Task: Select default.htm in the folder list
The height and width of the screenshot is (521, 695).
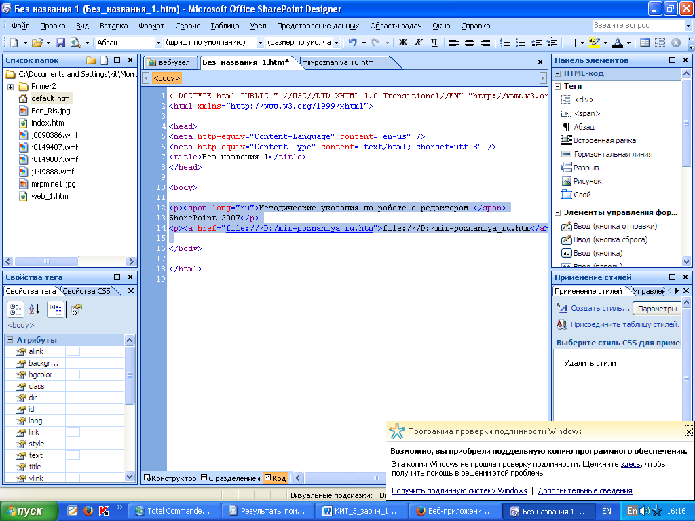Action: 50,98
